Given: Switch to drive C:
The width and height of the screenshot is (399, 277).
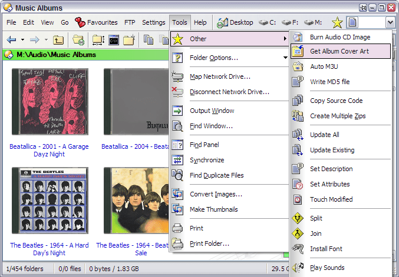Looking at the screenshot, I should pos(267,22).
